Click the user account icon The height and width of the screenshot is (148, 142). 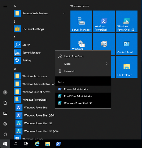pyautogui.click(x=5, y=92)
